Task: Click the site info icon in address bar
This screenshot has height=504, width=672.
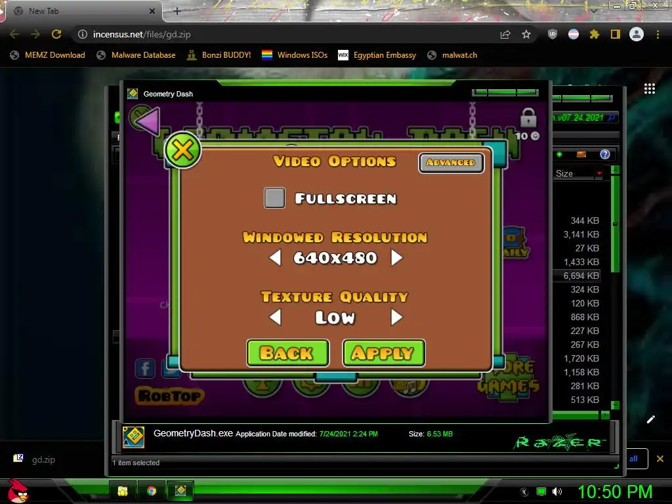Action: [82, 34]
